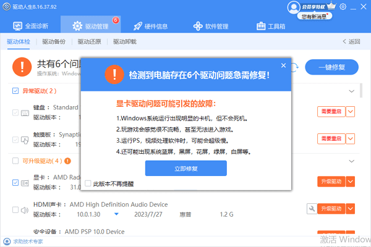Select the 驱动管理 main tab
This screenshot has height=247, width=371.
(x=90, y=24)
